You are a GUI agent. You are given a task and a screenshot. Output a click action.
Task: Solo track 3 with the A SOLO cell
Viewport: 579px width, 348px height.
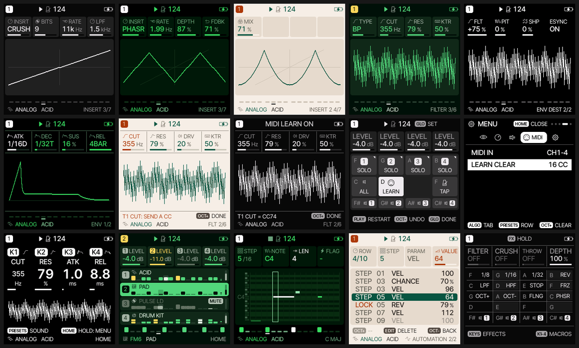click(x=418, y=165)
